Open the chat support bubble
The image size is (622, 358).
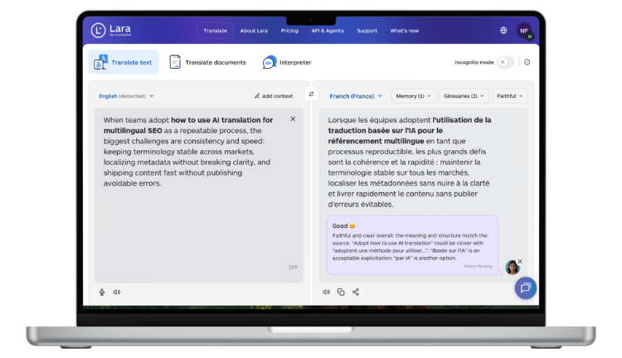[526, 288]
